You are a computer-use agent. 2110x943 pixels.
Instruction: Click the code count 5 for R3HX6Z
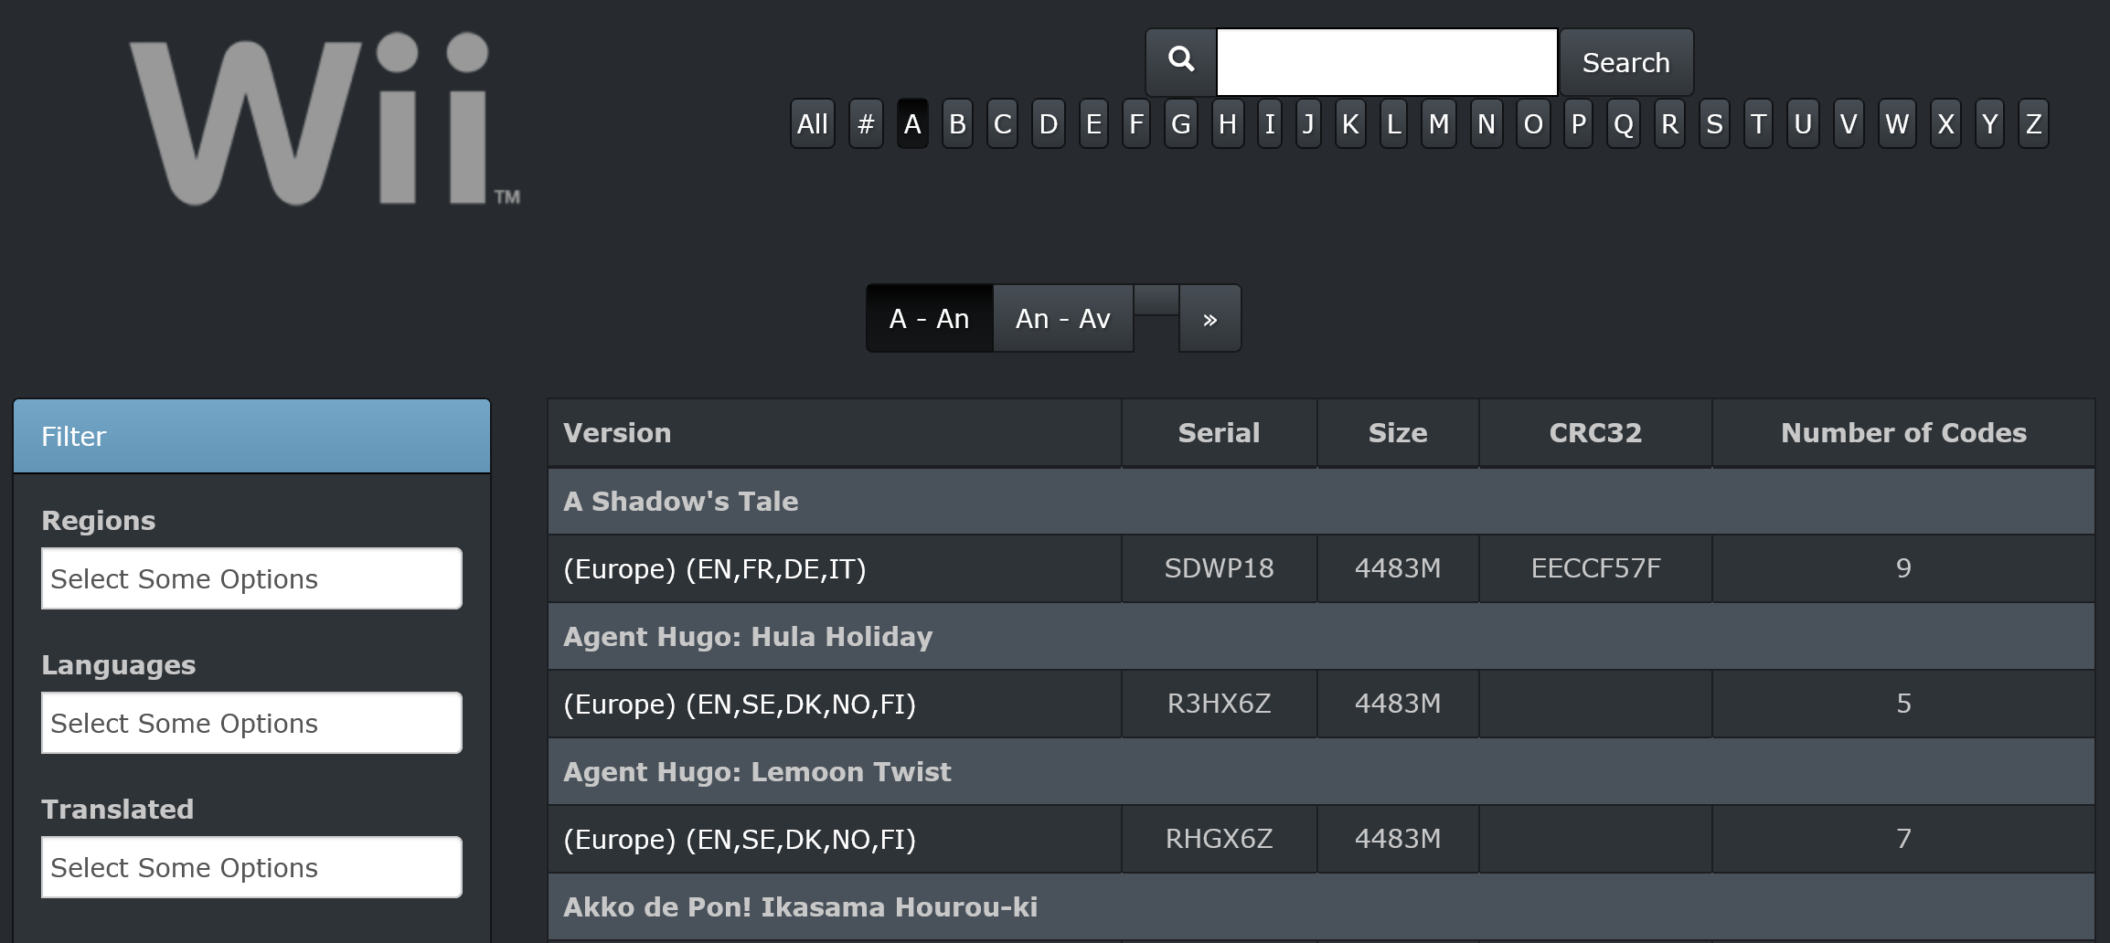(1903, 704)
